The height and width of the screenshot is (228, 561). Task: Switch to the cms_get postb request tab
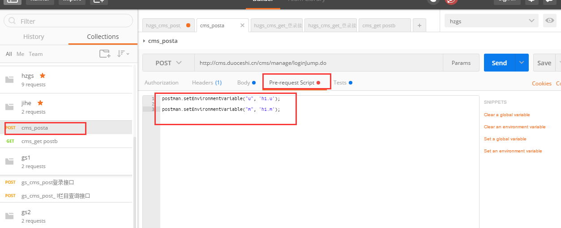tap(384, 25)
